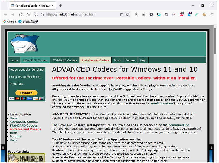Click the round white extension icon with red mark

tap(174, 14)
